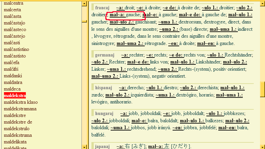Click the Spanish word zurdo
This screenshot has width=265, height=149.
point(97,95)
